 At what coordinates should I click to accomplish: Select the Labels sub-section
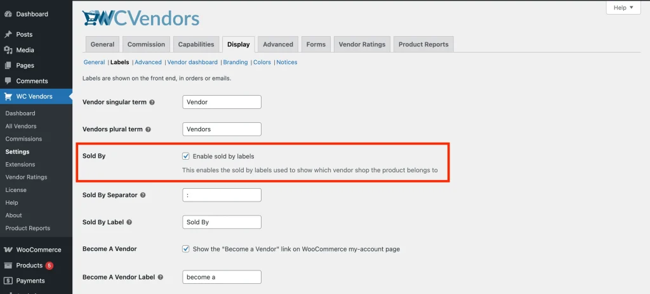coord(120,62)
